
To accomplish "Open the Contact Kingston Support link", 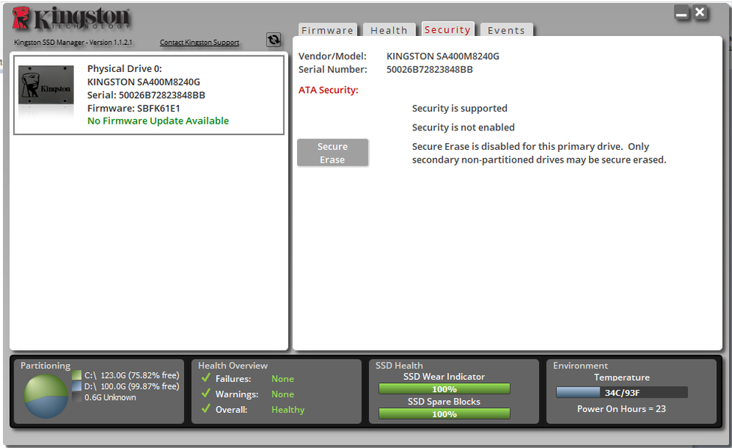I will pos(200,43).
